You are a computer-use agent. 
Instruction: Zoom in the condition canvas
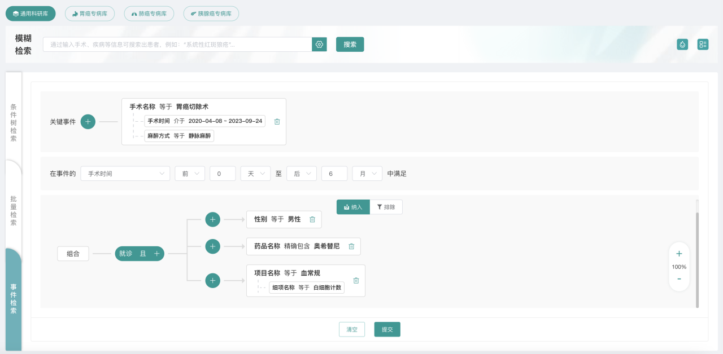pos(679,254)
